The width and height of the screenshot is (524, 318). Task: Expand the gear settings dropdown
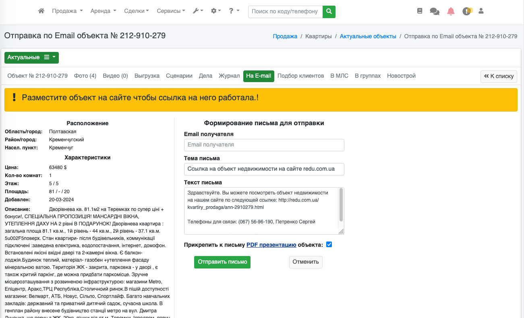(x=216, y=11)
